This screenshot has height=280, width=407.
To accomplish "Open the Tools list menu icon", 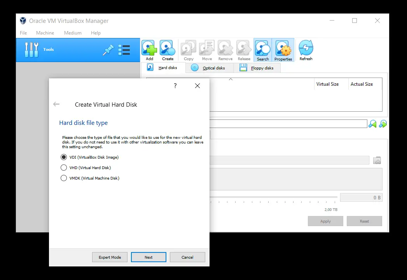I will (124, 50).
